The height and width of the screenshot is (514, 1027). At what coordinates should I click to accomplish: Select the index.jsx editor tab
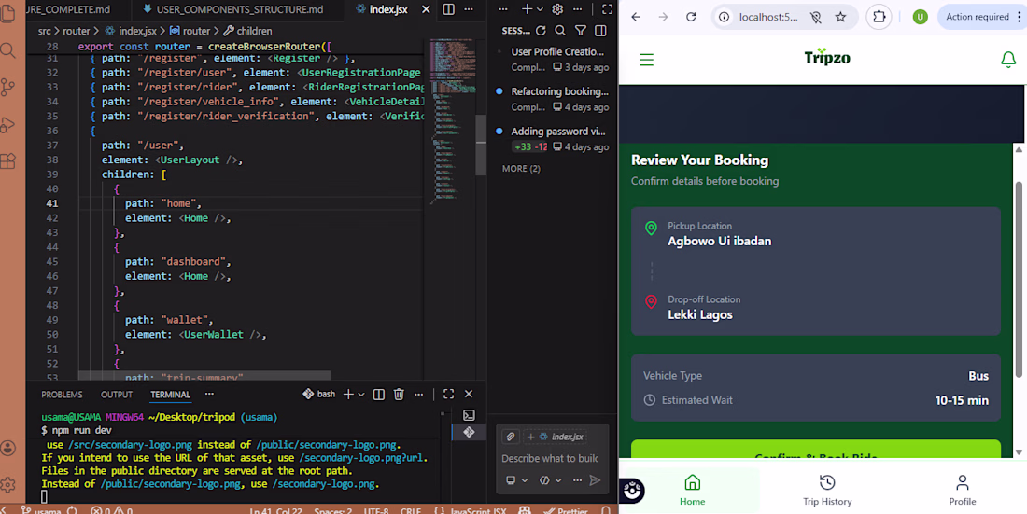pos(389,9)
